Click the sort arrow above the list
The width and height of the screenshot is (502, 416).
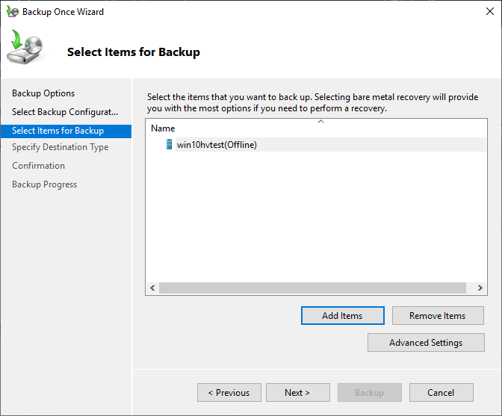click(320, 121)
